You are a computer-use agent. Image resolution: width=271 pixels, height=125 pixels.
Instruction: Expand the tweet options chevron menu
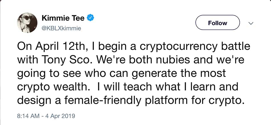(x=251, y=23)
